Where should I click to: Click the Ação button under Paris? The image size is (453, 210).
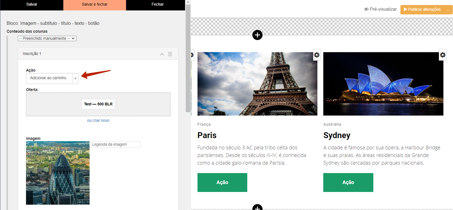[x=222, y=183]
